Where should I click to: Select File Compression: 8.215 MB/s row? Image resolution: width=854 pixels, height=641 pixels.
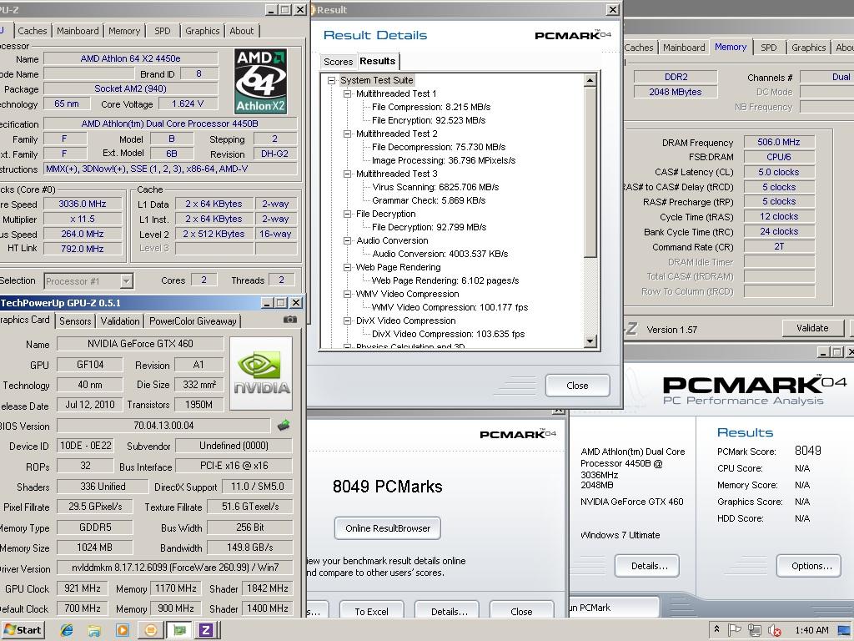coord(431,107)
